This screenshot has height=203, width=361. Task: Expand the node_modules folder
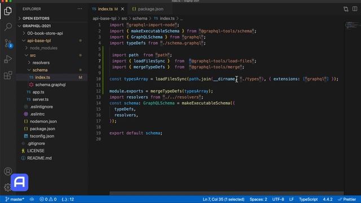[x=43, y=48]
